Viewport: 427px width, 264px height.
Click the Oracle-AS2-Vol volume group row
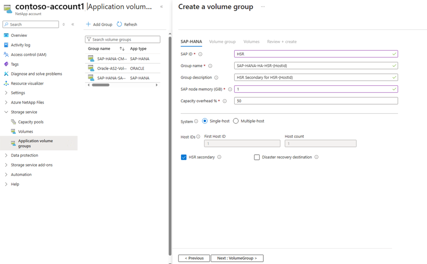pos(123,68)
